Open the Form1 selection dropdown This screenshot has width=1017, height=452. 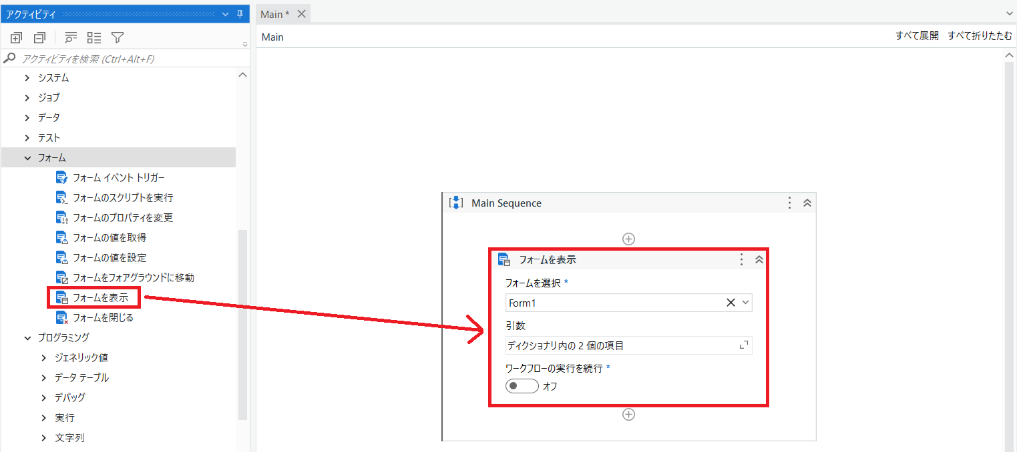745,302
